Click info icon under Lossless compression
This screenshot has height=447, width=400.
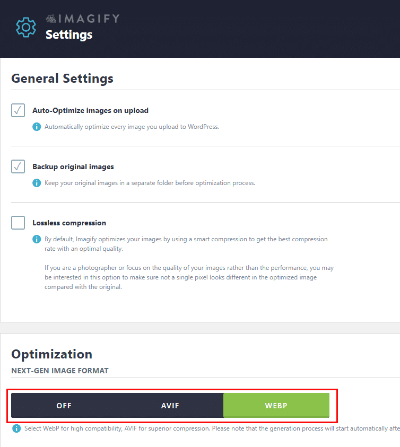37,239
